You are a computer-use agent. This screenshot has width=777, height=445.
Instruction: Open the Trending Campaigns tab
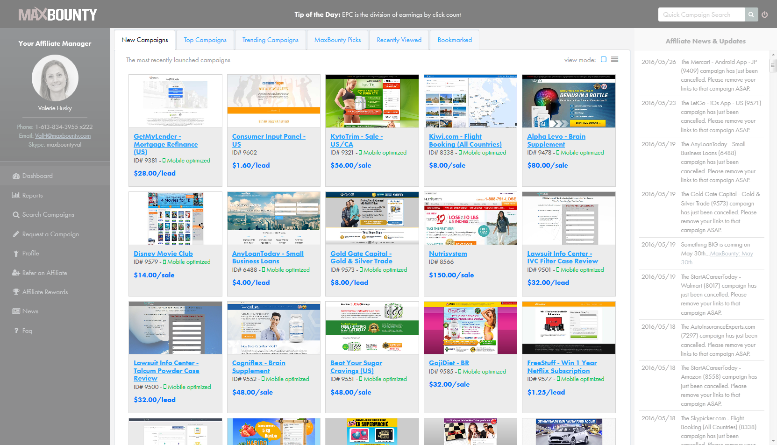(270, 40)
